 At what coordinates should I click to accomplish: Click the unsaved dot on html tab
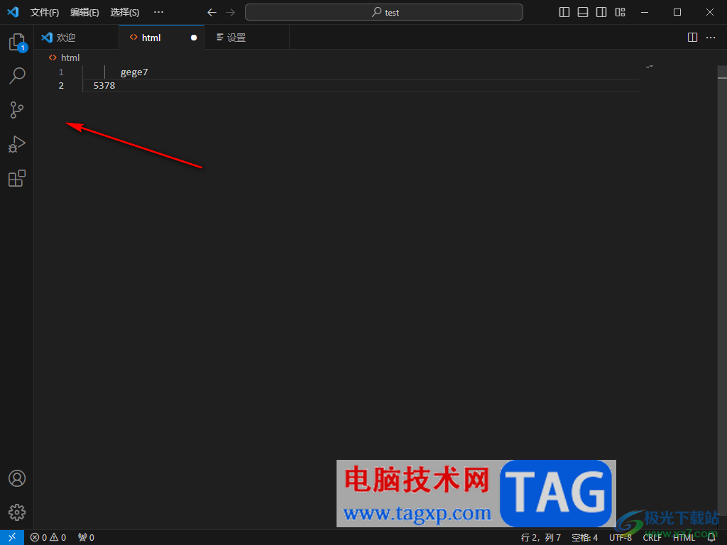194,38
